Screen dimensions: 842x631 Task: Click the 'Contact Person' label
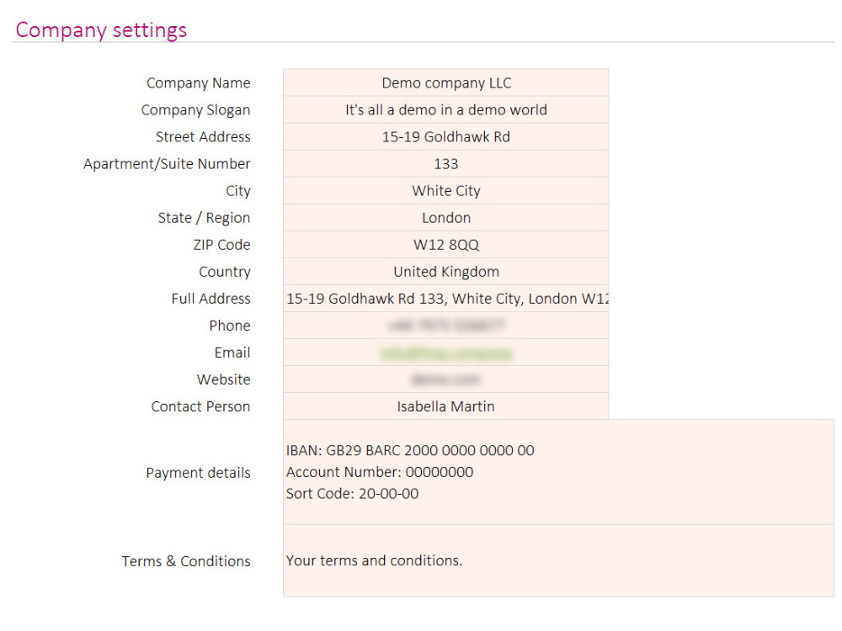pos(200,406)
